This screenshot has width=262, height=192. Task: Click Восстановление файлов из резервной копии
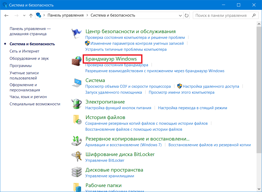[x=209, y=145]
